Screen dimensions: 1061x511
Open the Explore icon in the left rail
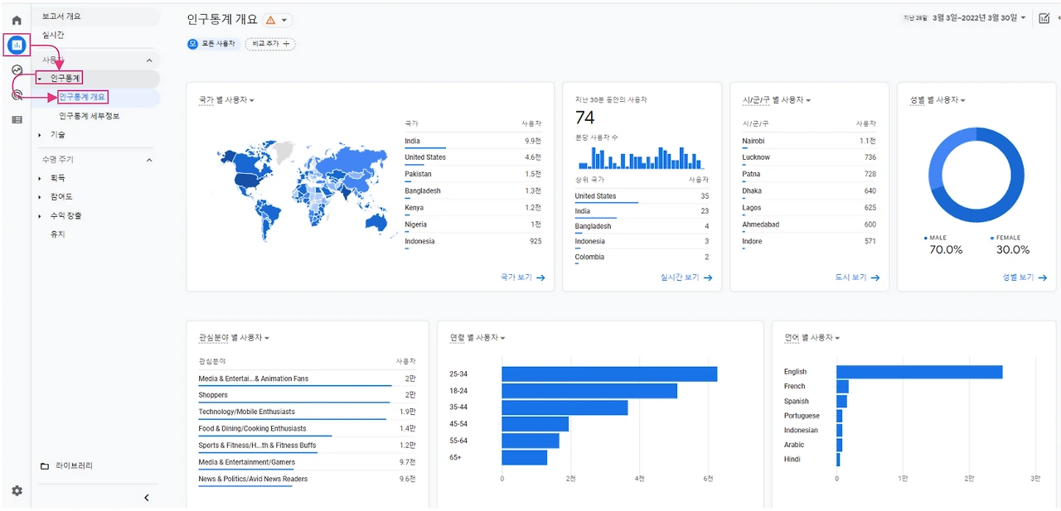17,70
